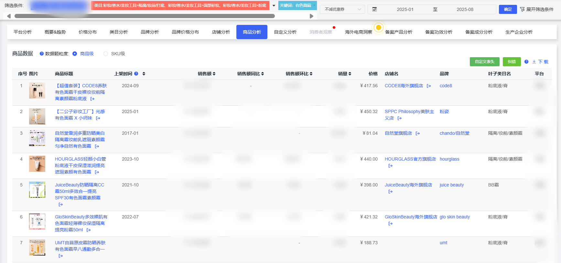The image size is (561, 263).
Task: Click help icon beside 上架时间 column header
Action: [x=136, y=74]
